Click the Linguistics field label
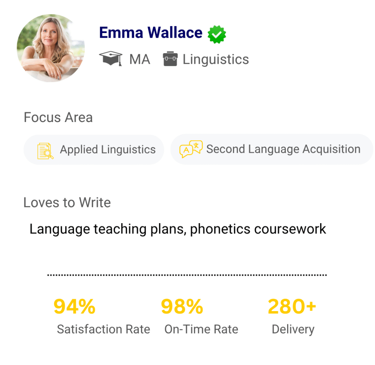 pyautogui.click(x=216, y=59)
